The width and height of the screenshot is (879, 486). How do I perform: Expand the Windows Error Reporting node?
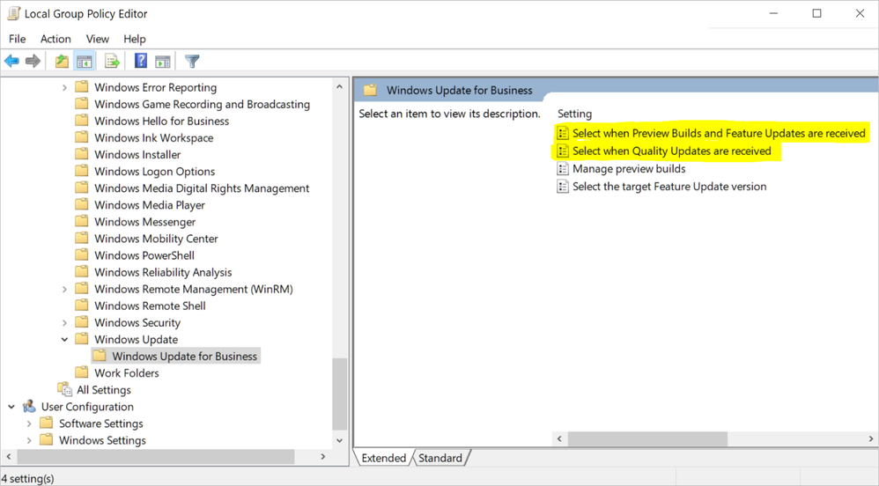pyautogui.click(x=64, y=87)
